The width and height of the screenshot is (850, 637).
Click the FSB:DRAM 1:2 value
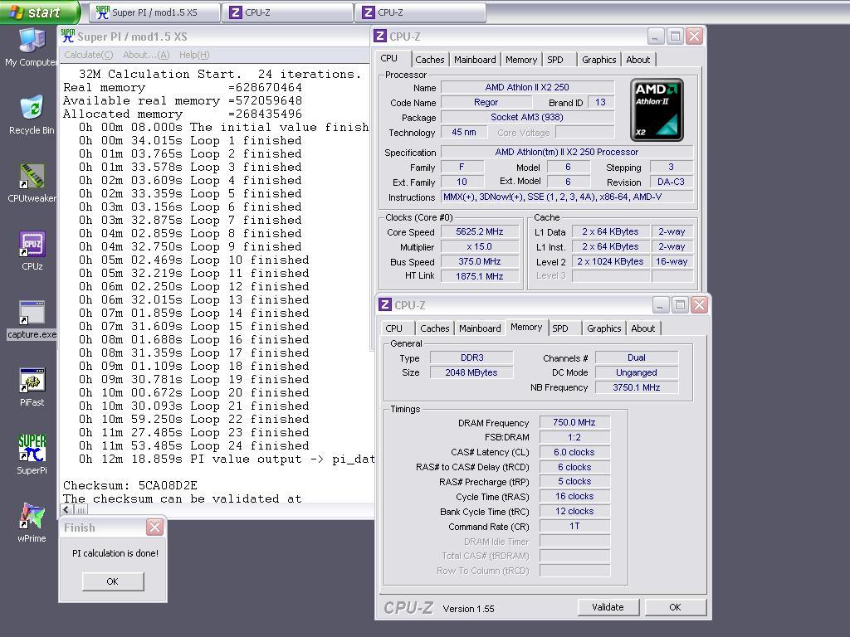pos(574,437)
